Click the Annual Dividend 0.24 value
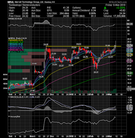 pyautogui.click(x=93, y=11)
